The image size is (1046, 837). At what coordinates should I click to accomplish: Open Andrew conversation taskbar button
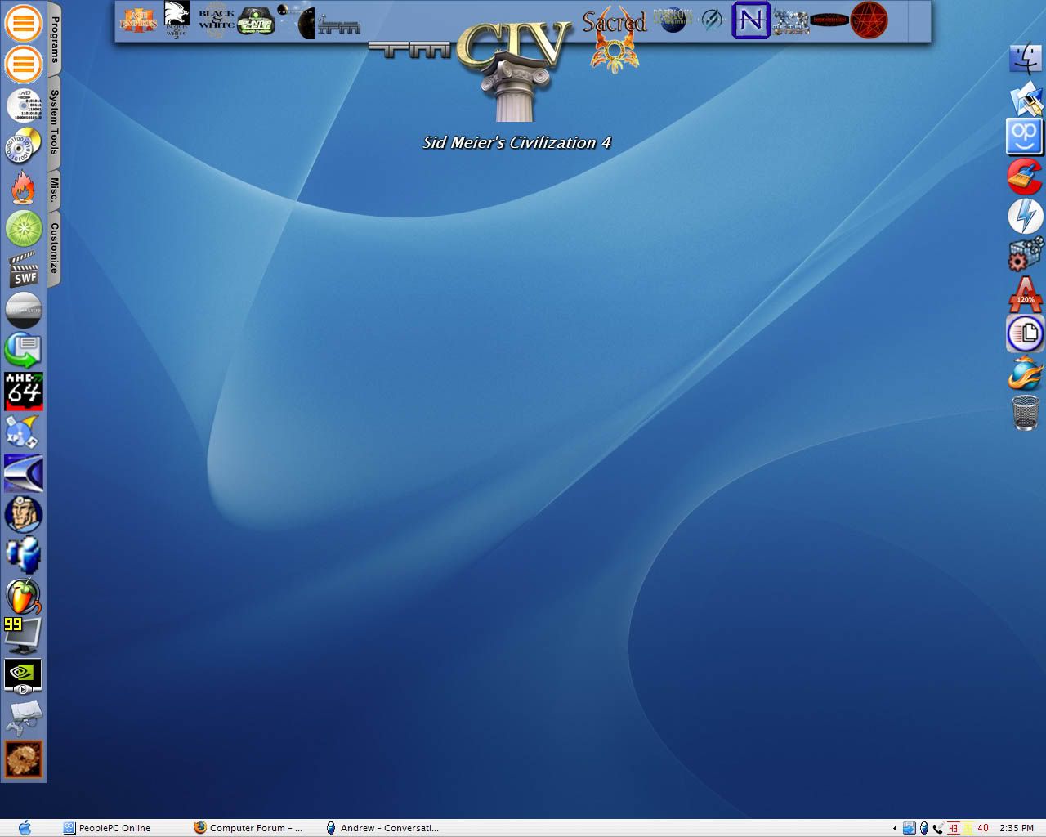tap(382, 828)
